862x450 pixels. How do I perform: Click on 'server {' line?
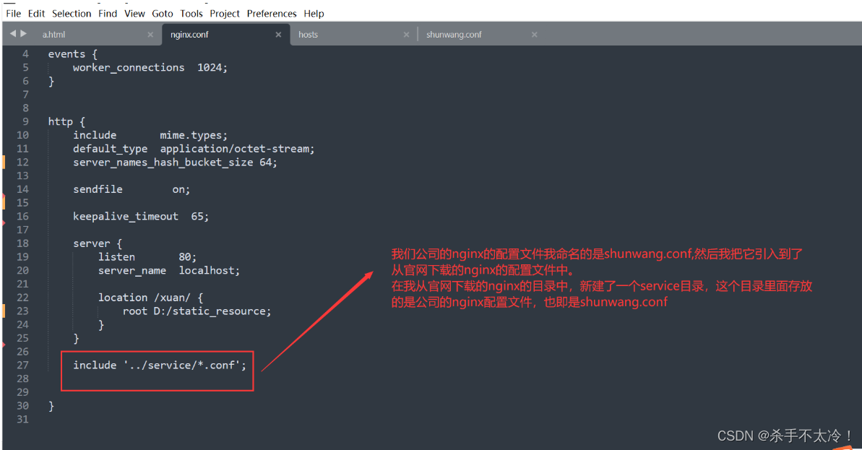coord(98,243)
